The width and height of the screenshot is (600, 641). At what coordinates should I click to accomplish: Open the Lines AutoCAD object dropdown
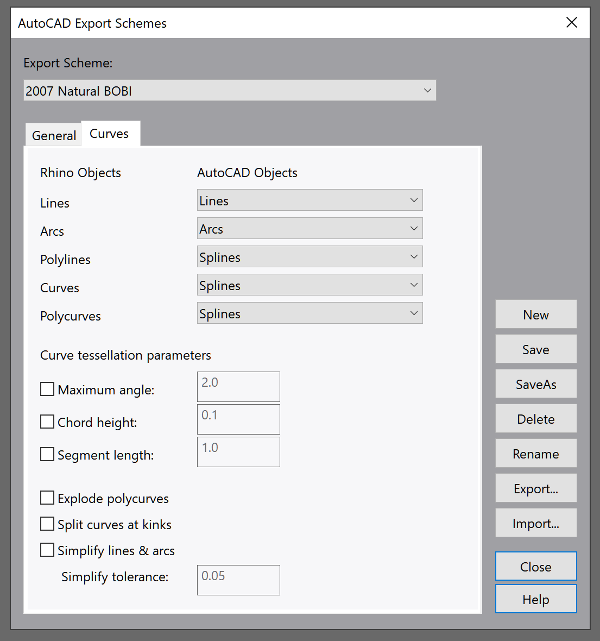click(x=310, y=200)
